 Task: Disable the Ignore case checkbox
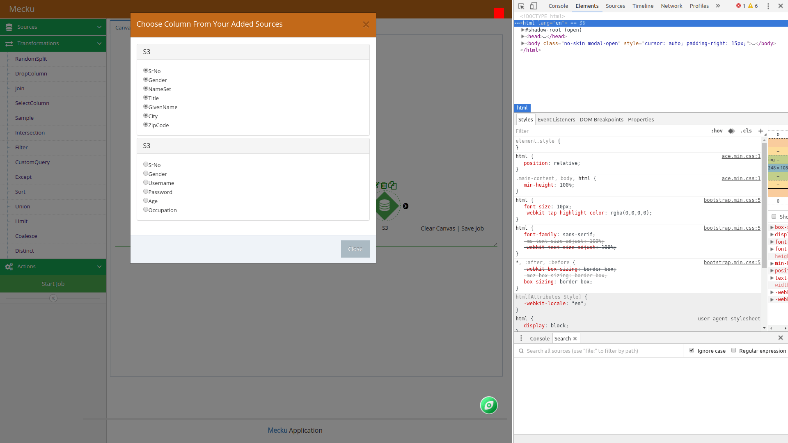[x=692, y=350]
